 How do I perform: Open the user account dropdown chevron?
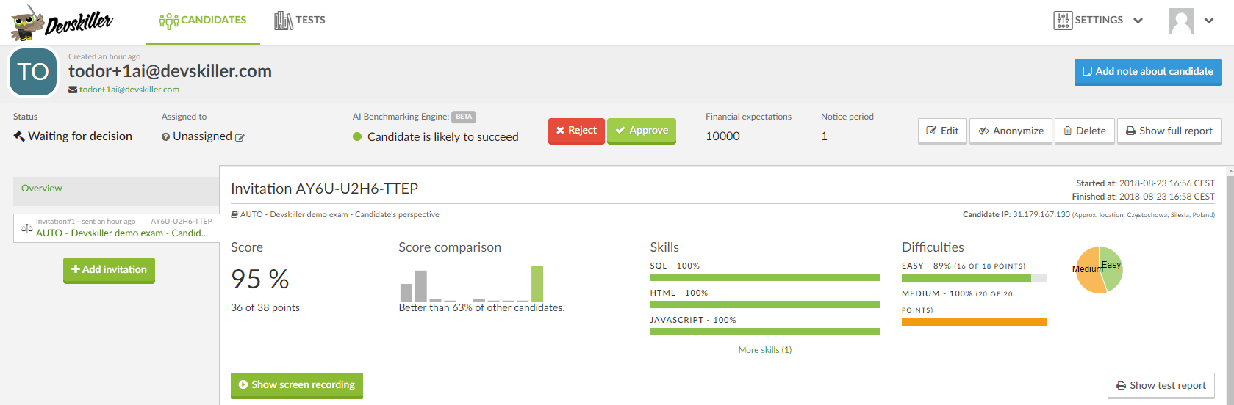[x=1209, y=21]
